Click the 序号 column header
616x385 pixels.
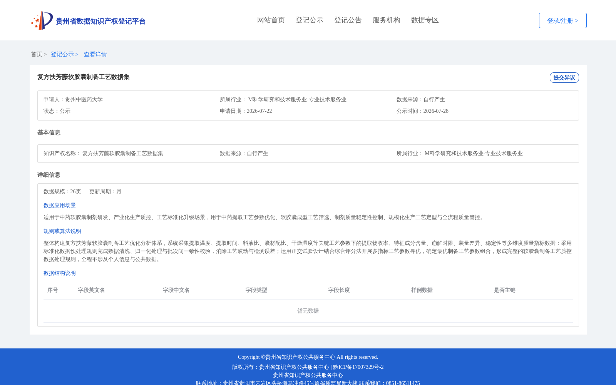tap(53, 290)
